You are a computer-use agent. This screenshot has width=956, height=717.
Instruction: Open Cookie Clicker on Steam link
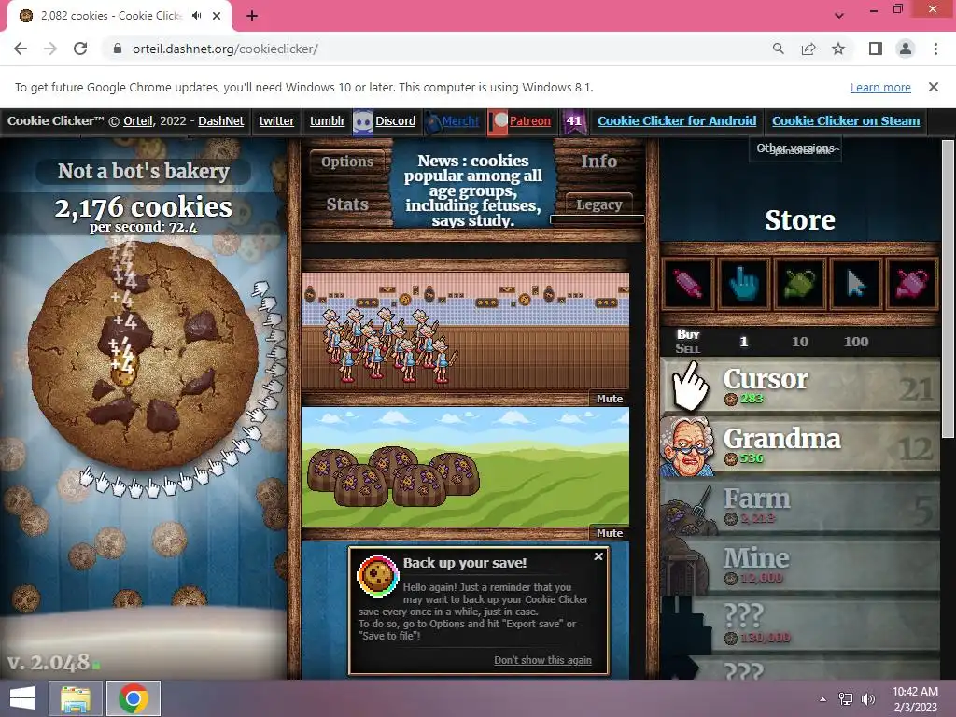(846, 120)
